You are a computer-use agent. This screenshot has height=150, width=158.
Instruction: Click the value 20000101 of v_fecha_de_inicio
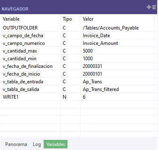[x=93, y=74]
